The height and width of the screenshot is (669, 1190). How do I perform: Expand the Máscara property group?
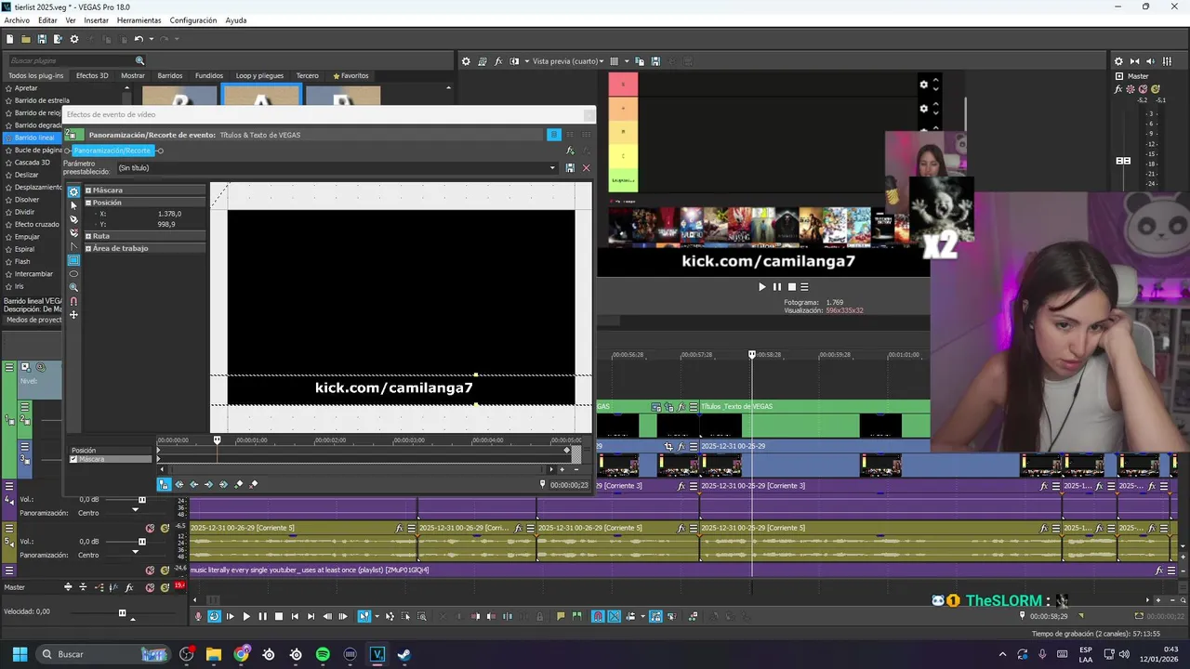click(x=88, y=190)
